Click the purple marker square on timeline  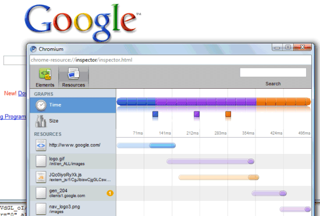197,114
